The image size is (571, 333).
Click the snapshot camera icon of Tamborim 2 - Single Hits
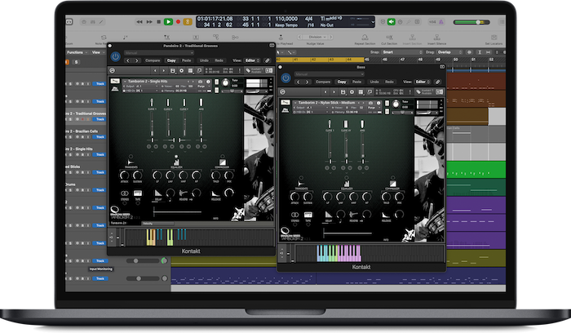[x=201, y=82]
